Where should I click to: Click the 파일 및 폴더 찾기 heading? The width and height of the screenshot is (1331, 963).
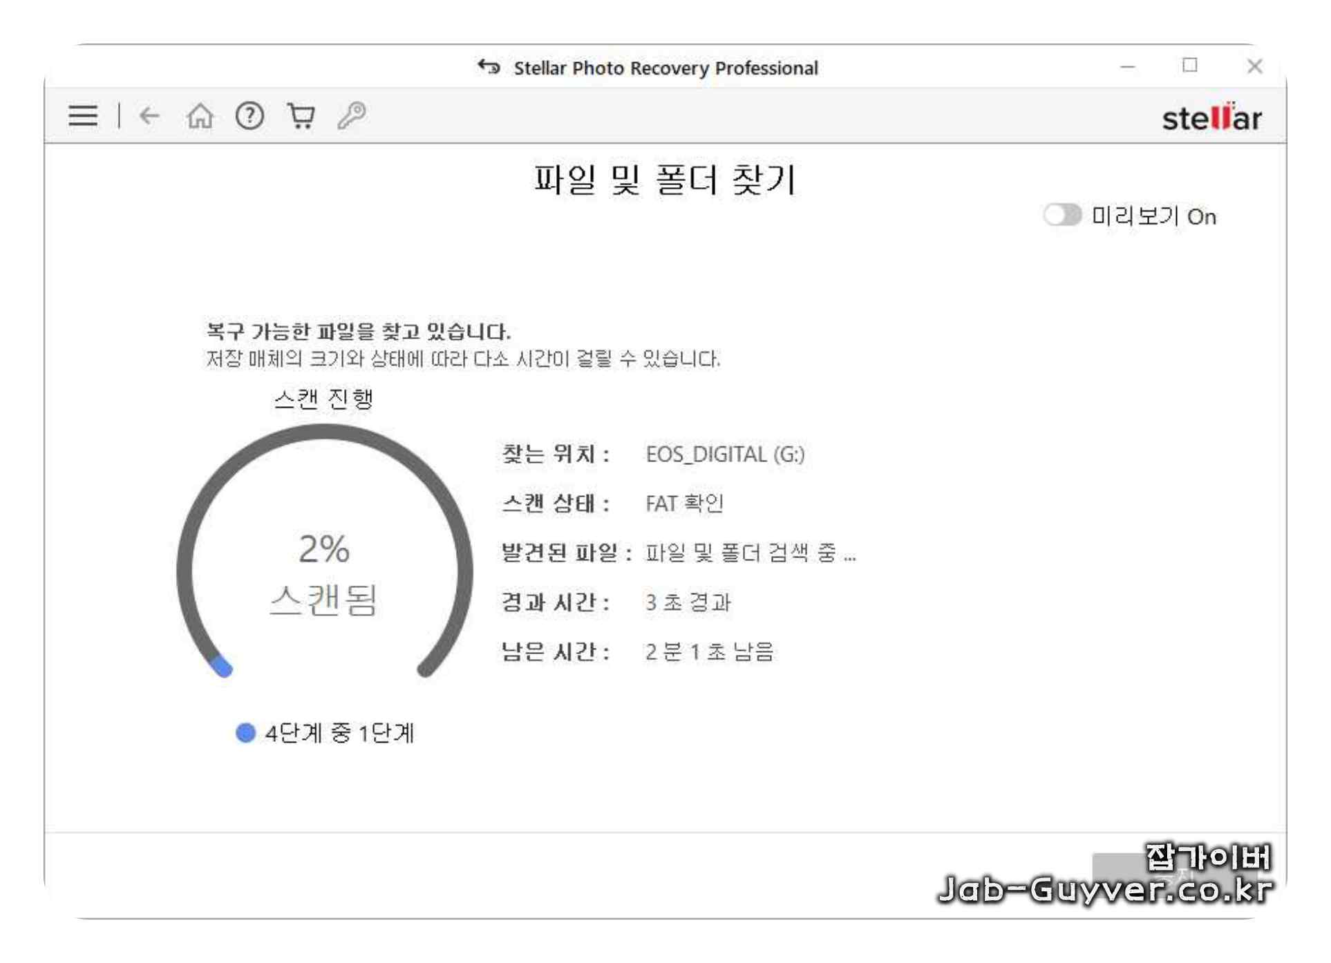pyautogui.click(x=665, y=180)
